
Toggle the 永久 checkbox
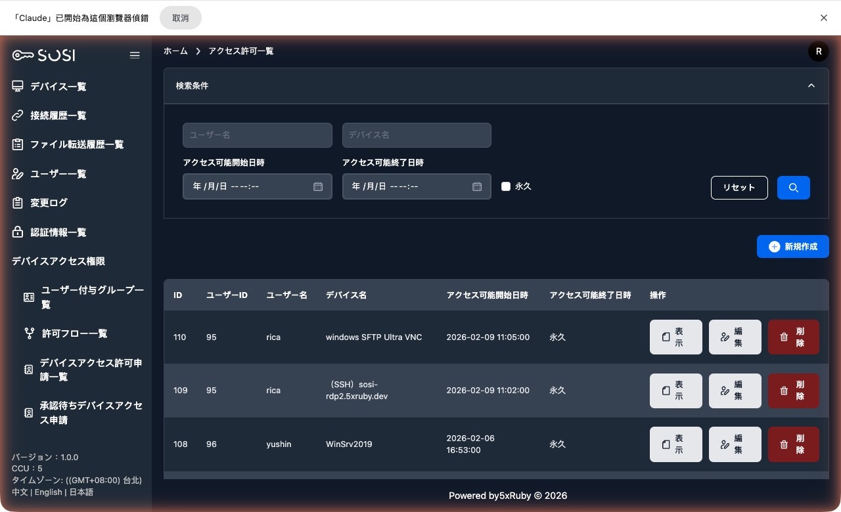pyautogui.click(x=506, y=186)
